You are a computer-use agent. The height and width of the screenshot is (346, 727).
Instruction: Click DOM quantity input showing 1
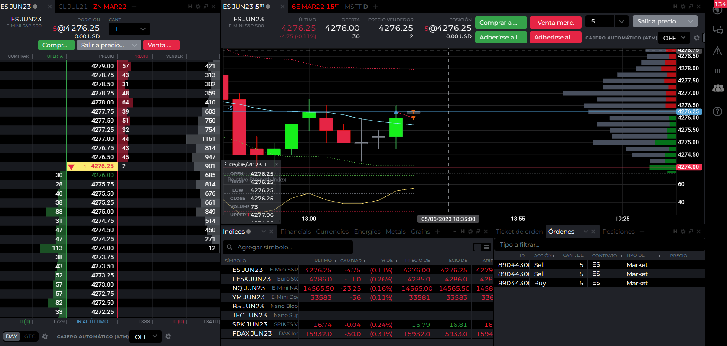(122, 29)
